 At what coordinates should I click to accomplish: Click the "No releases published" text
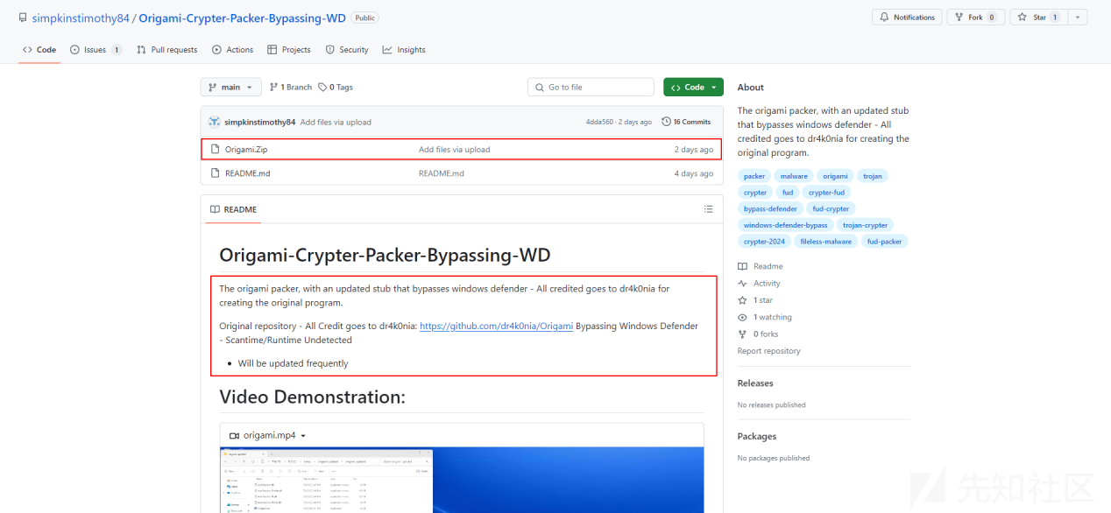pyautogui.click(x=772, y=405)
